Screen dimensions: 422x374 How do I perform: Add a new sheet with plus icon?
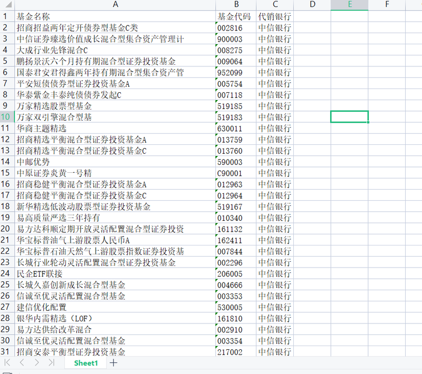(x=113, y=363)
